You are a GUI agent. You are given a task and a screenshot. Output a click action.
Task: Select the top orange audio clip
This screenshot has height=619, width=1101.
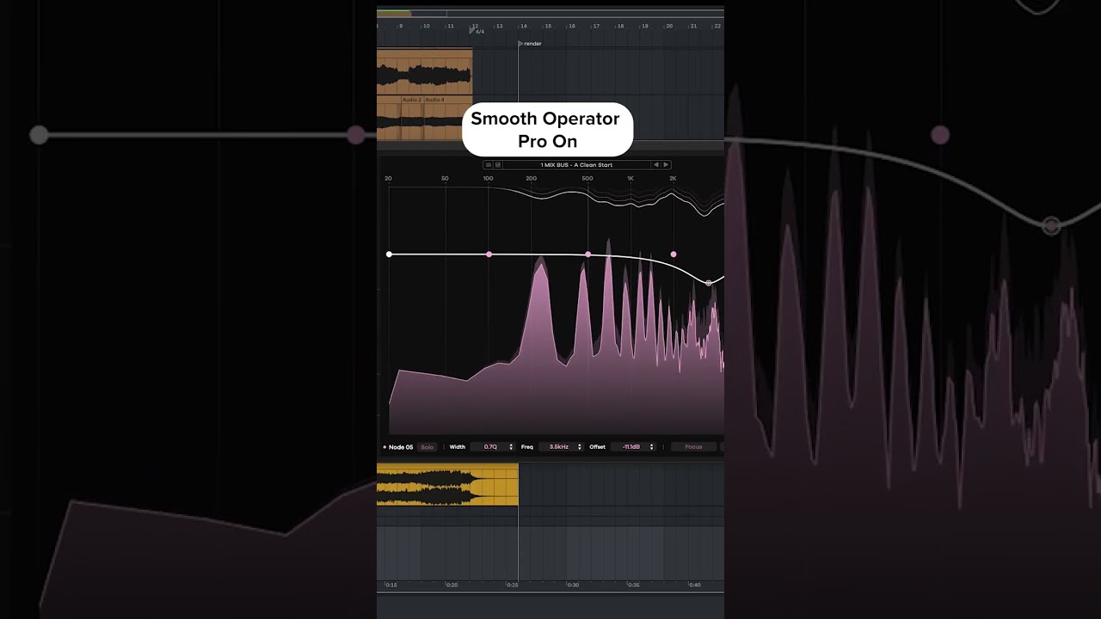click(x=424, y=72)
